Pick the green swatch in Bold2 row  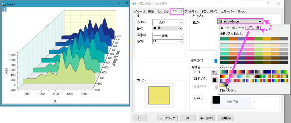point(258,39)
